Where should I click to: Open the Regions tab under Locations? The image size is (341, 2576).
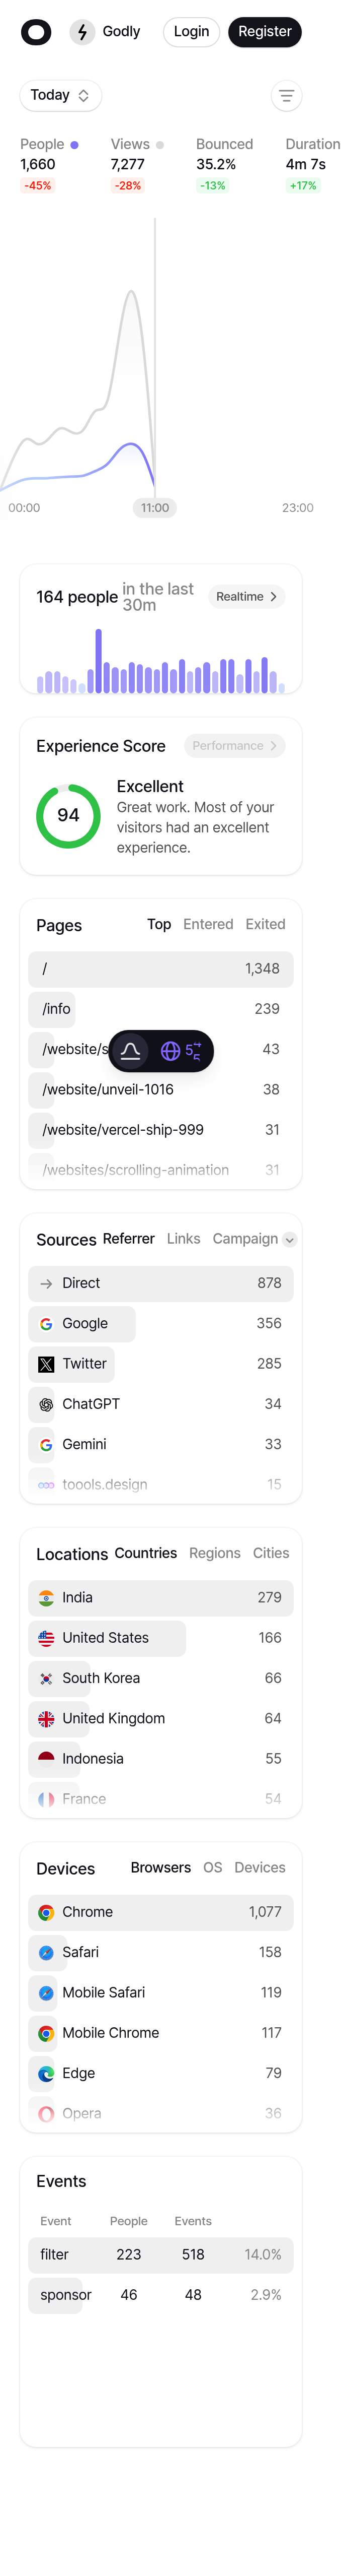[x=215, y=1553]
